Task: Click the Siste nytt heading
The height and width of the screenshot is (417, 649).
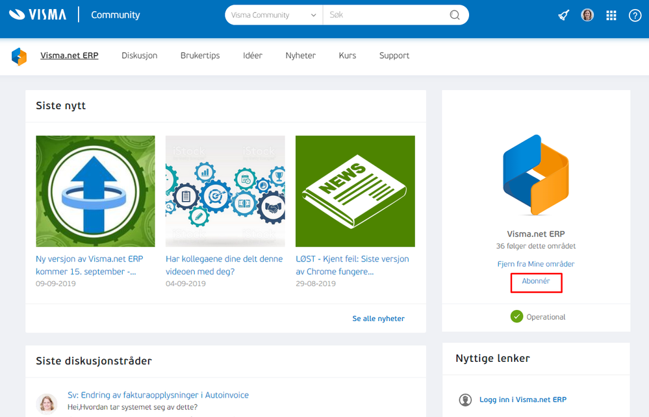Action: click(x=61, y=106)
